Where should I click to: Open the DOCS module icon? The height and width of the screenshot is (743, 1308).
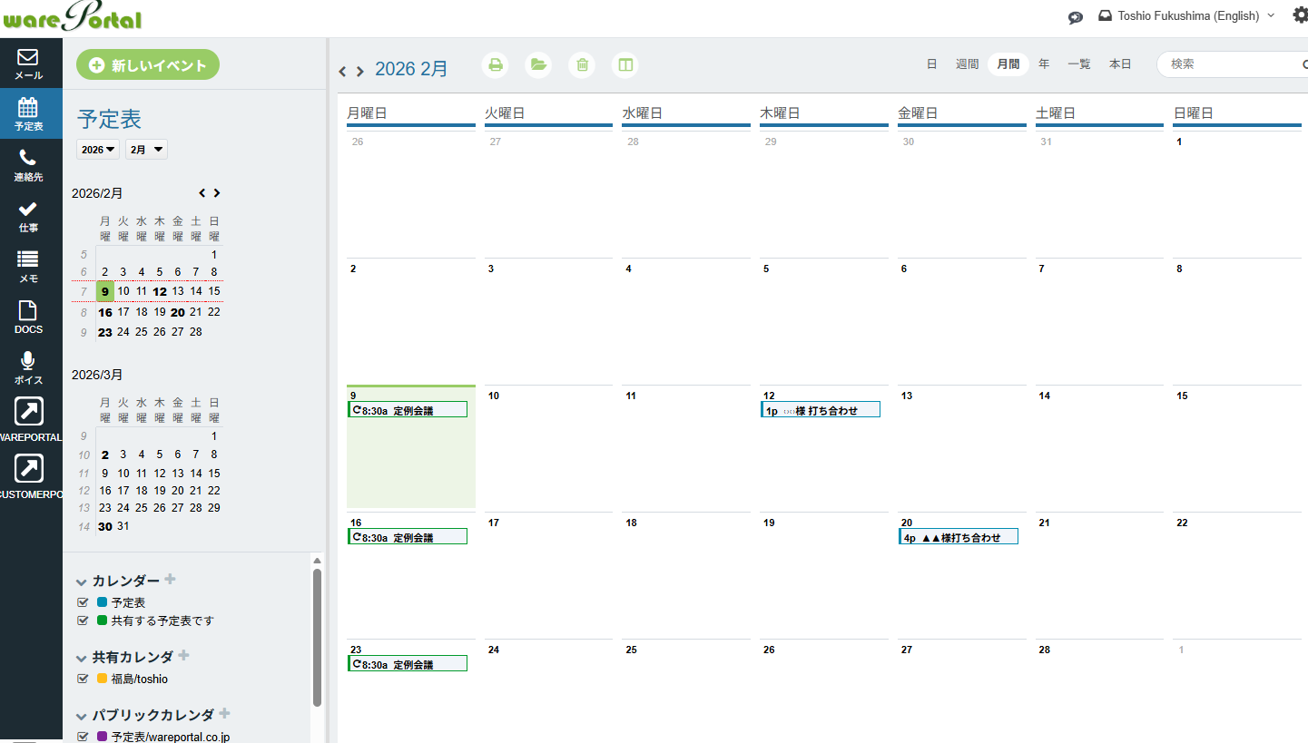[x=28, y=318]
